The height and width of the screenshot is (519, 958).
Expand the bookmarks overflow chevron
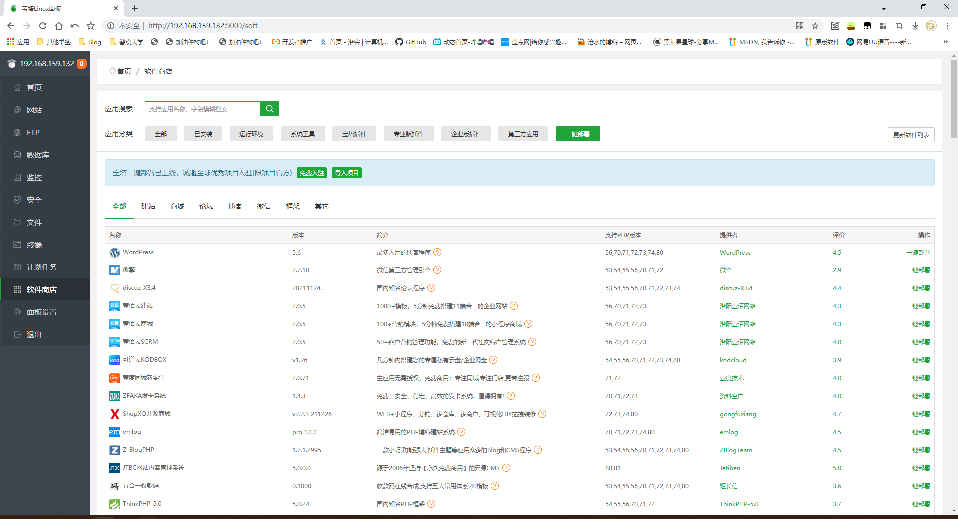[945, 42]
